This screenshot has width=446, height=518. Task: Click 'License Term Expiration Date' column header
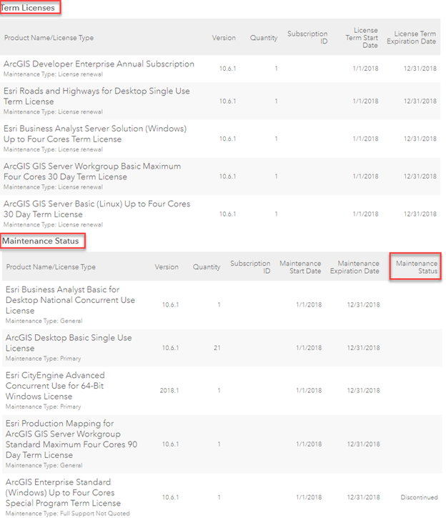pos(411,37)
